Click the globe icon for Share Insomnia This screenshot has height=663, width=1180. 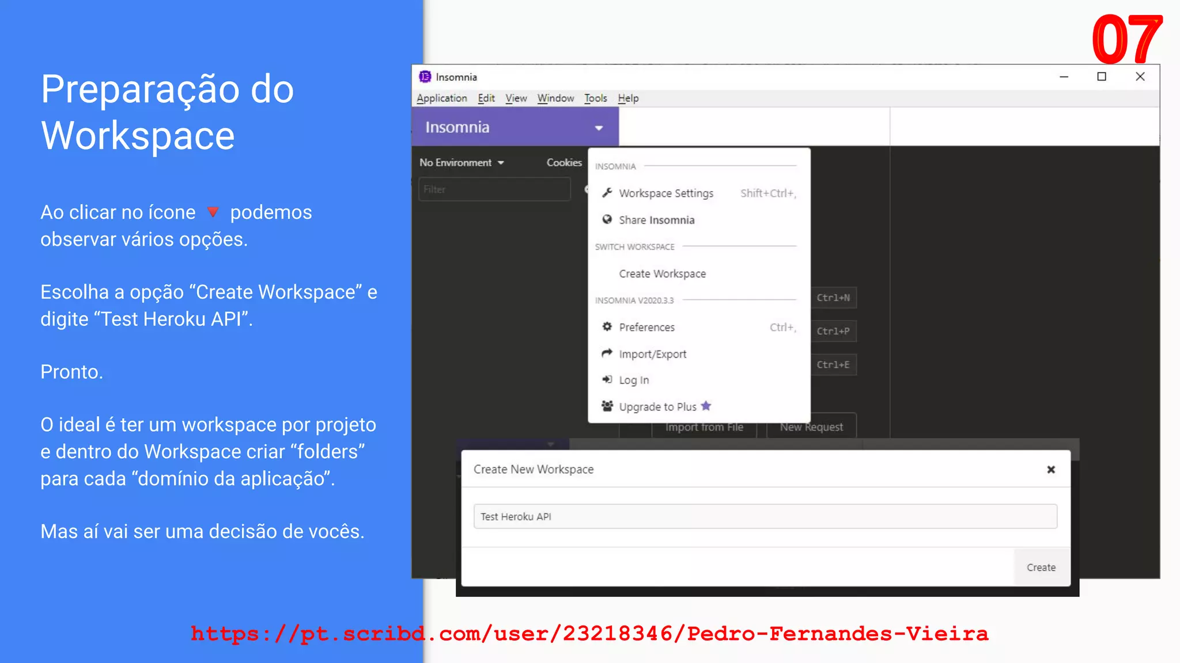[607, 219]
